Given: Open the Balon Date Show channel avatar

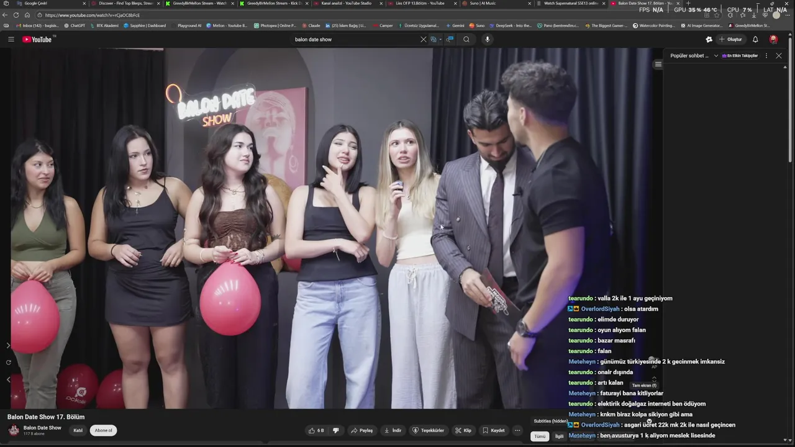Looking at the screenshot, I should (x=14, y=430).
